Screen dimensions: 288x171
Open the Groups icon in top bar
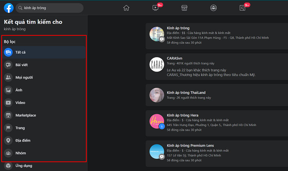213,8
